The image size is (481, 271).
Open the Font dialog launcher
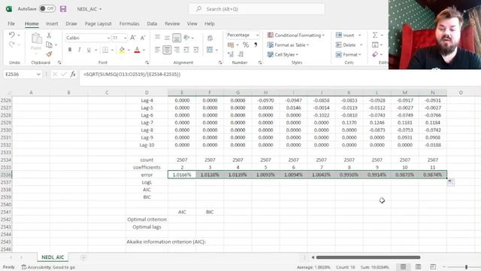[147, 62]
